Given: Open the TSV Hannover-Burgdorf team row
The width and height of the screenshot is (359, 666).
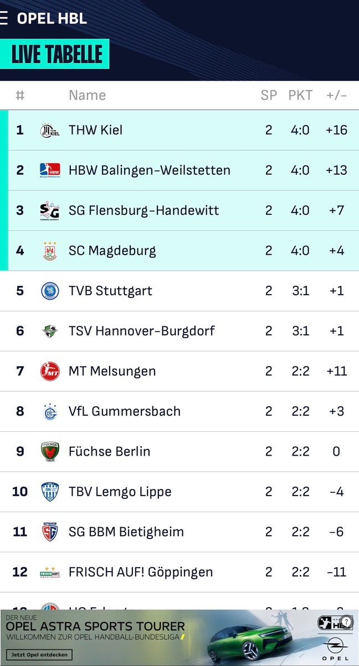Looking at the screenshot, I should 179,331.
